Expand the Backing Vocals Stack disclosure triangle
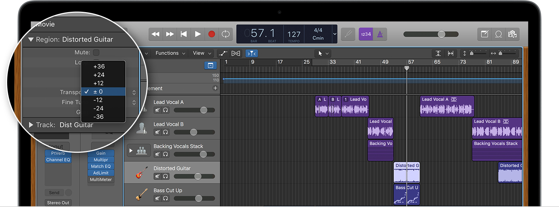 tap(130, 151)
